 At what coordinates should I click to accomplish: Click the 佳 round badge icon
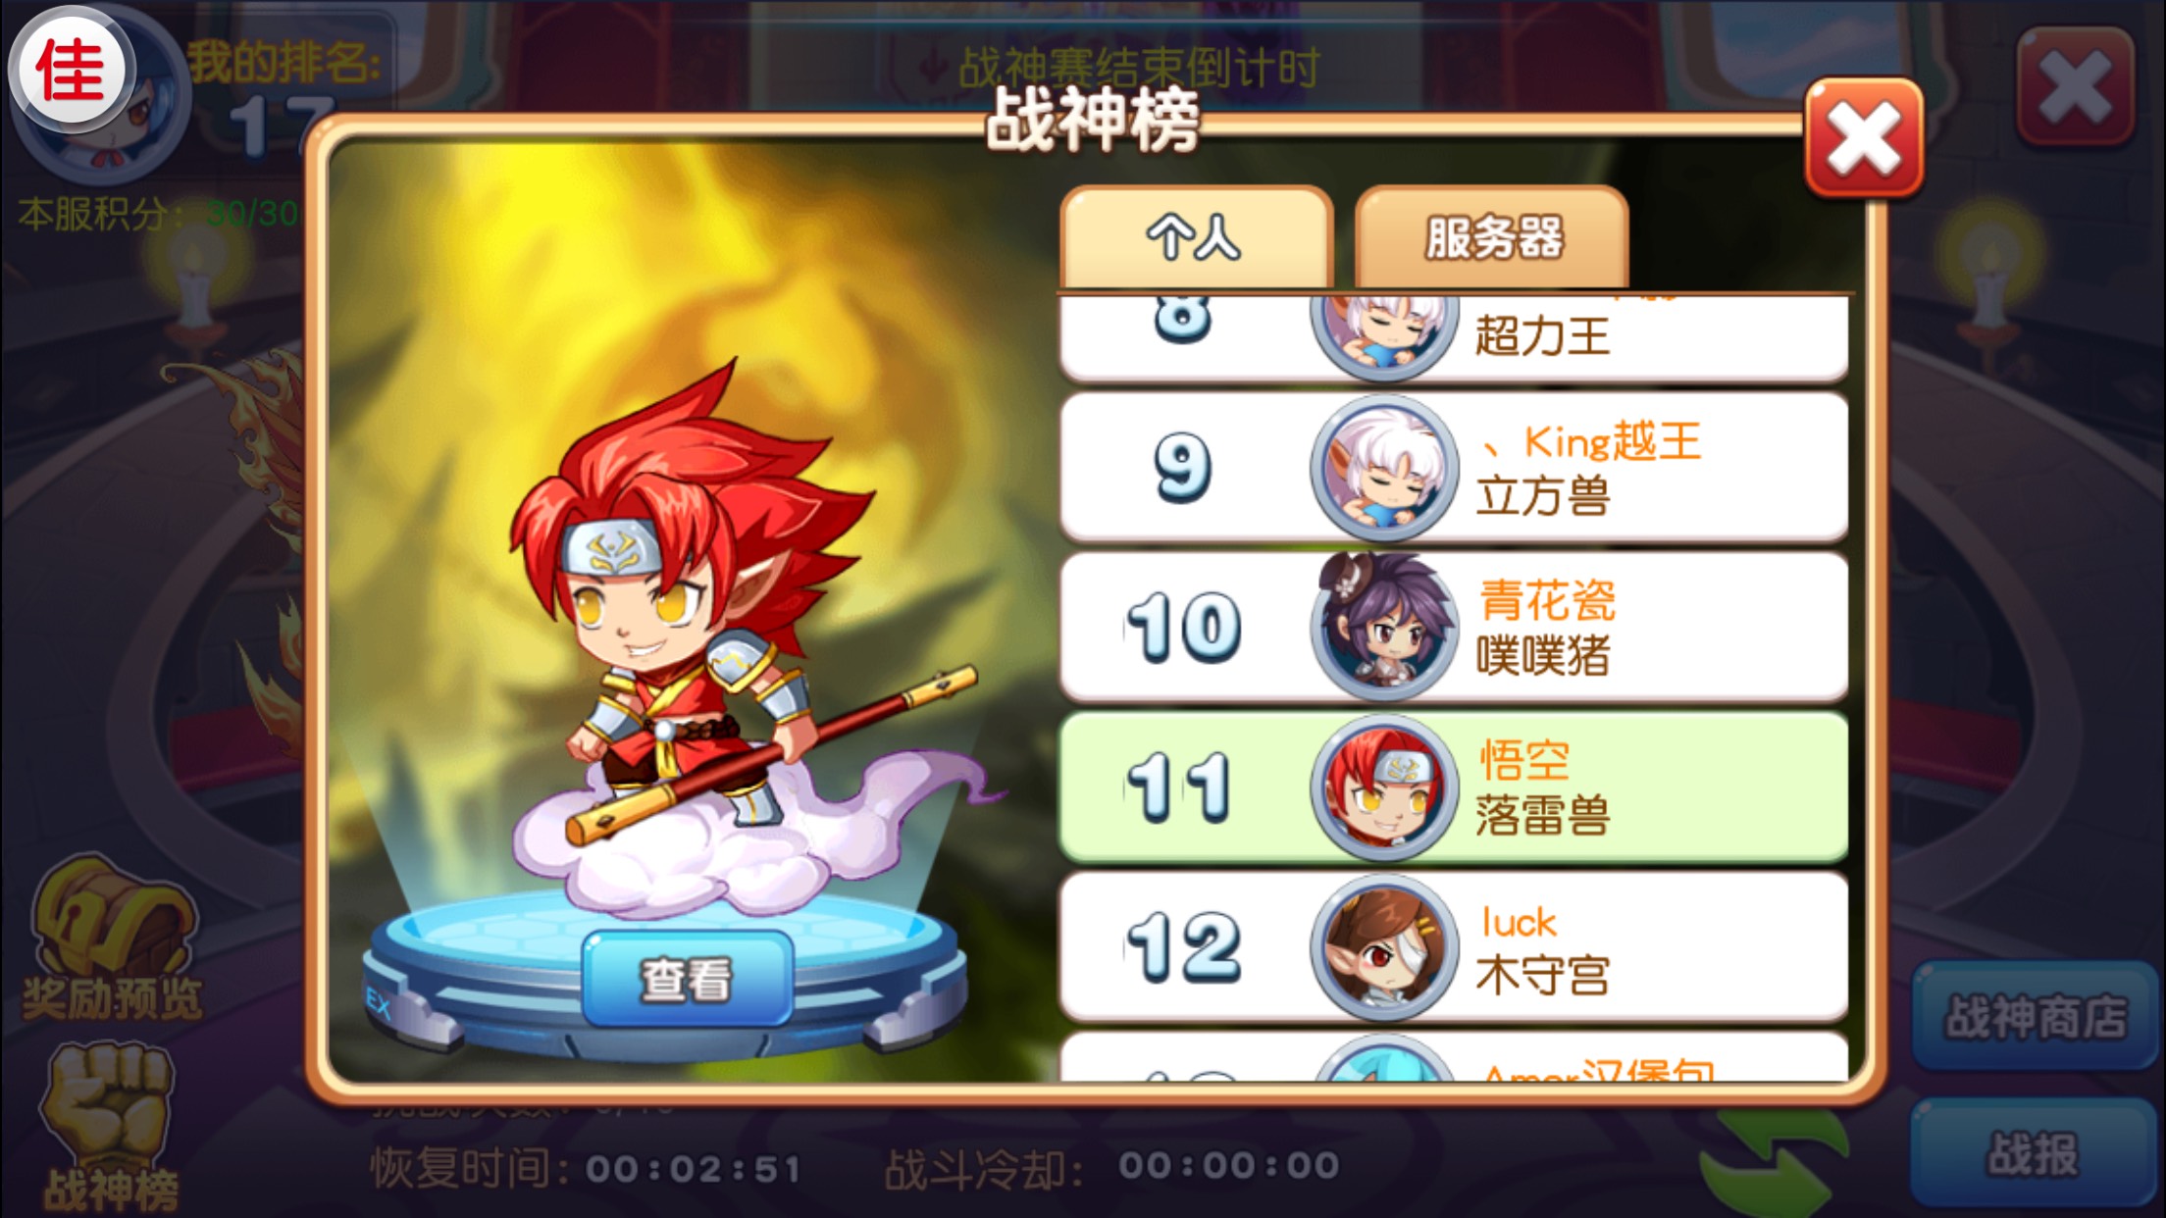72,71
